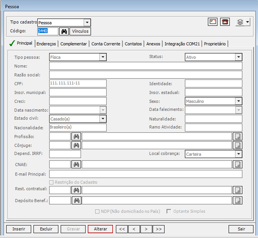Click the Naturalidade input field
Viewport: 258px width, 238px height.
pos(213,119)
